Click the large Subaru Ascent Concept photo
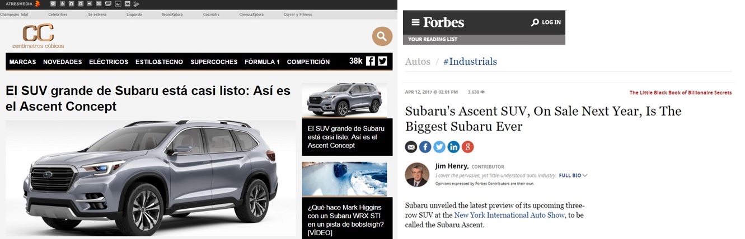 pyautogui.click(x=151, y=178)
